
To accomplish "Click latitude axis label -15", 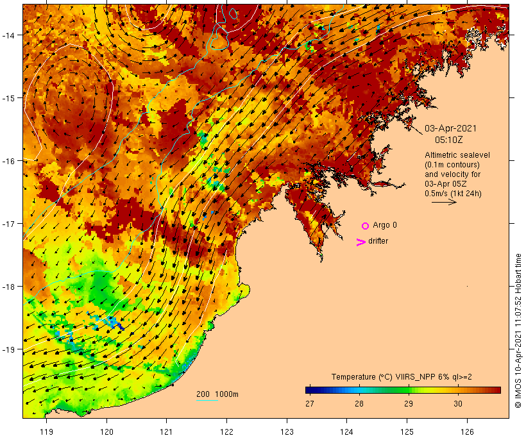I will coord(8,98).
